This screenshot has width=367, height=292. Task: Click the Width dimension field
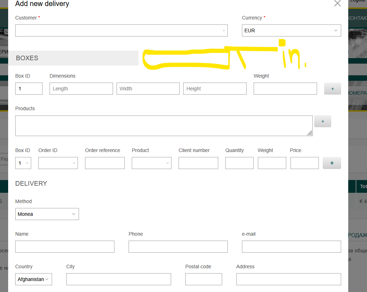(x=148, y=89)
